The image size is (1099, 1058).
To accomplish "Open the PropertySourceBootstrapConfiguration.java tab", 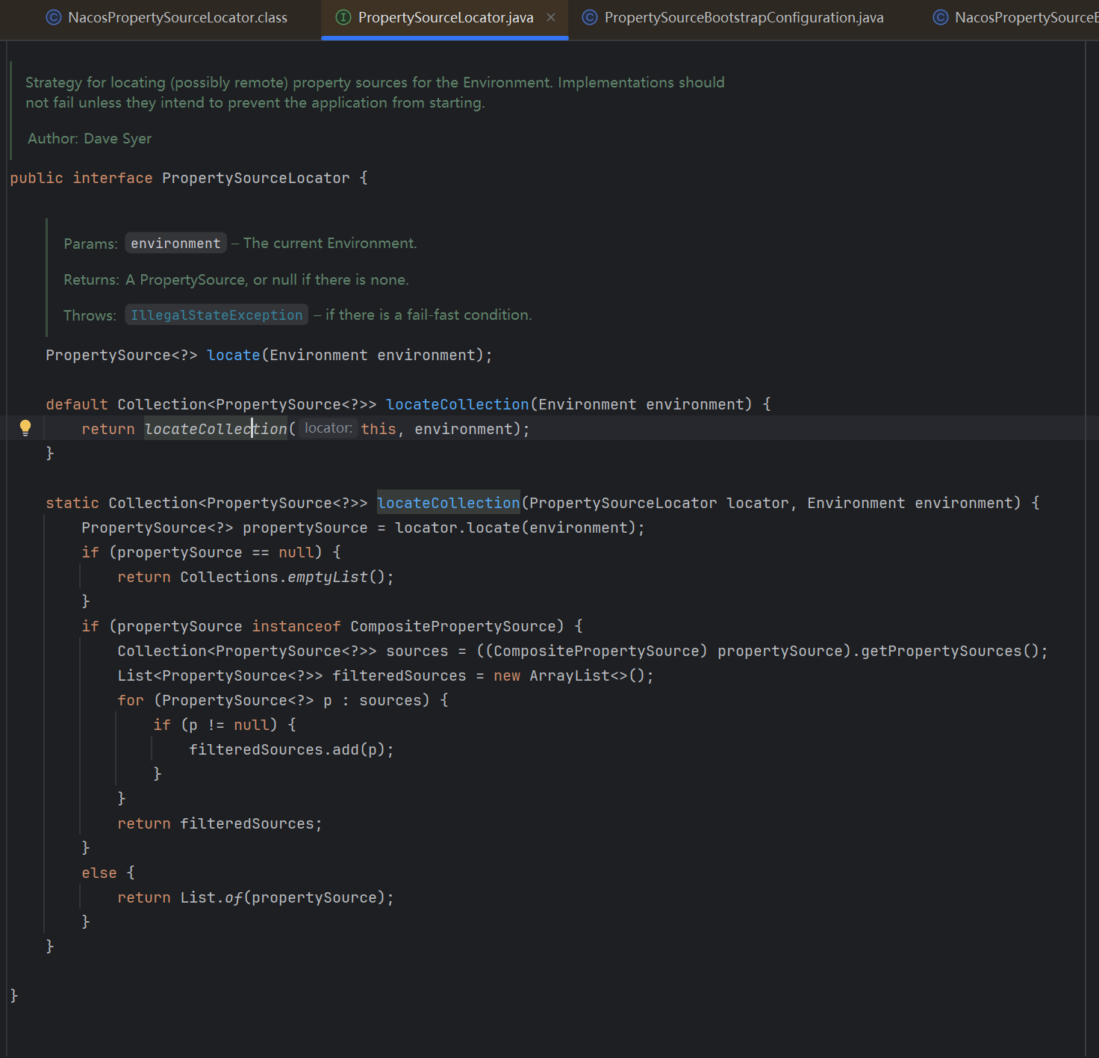I will 744,17.
